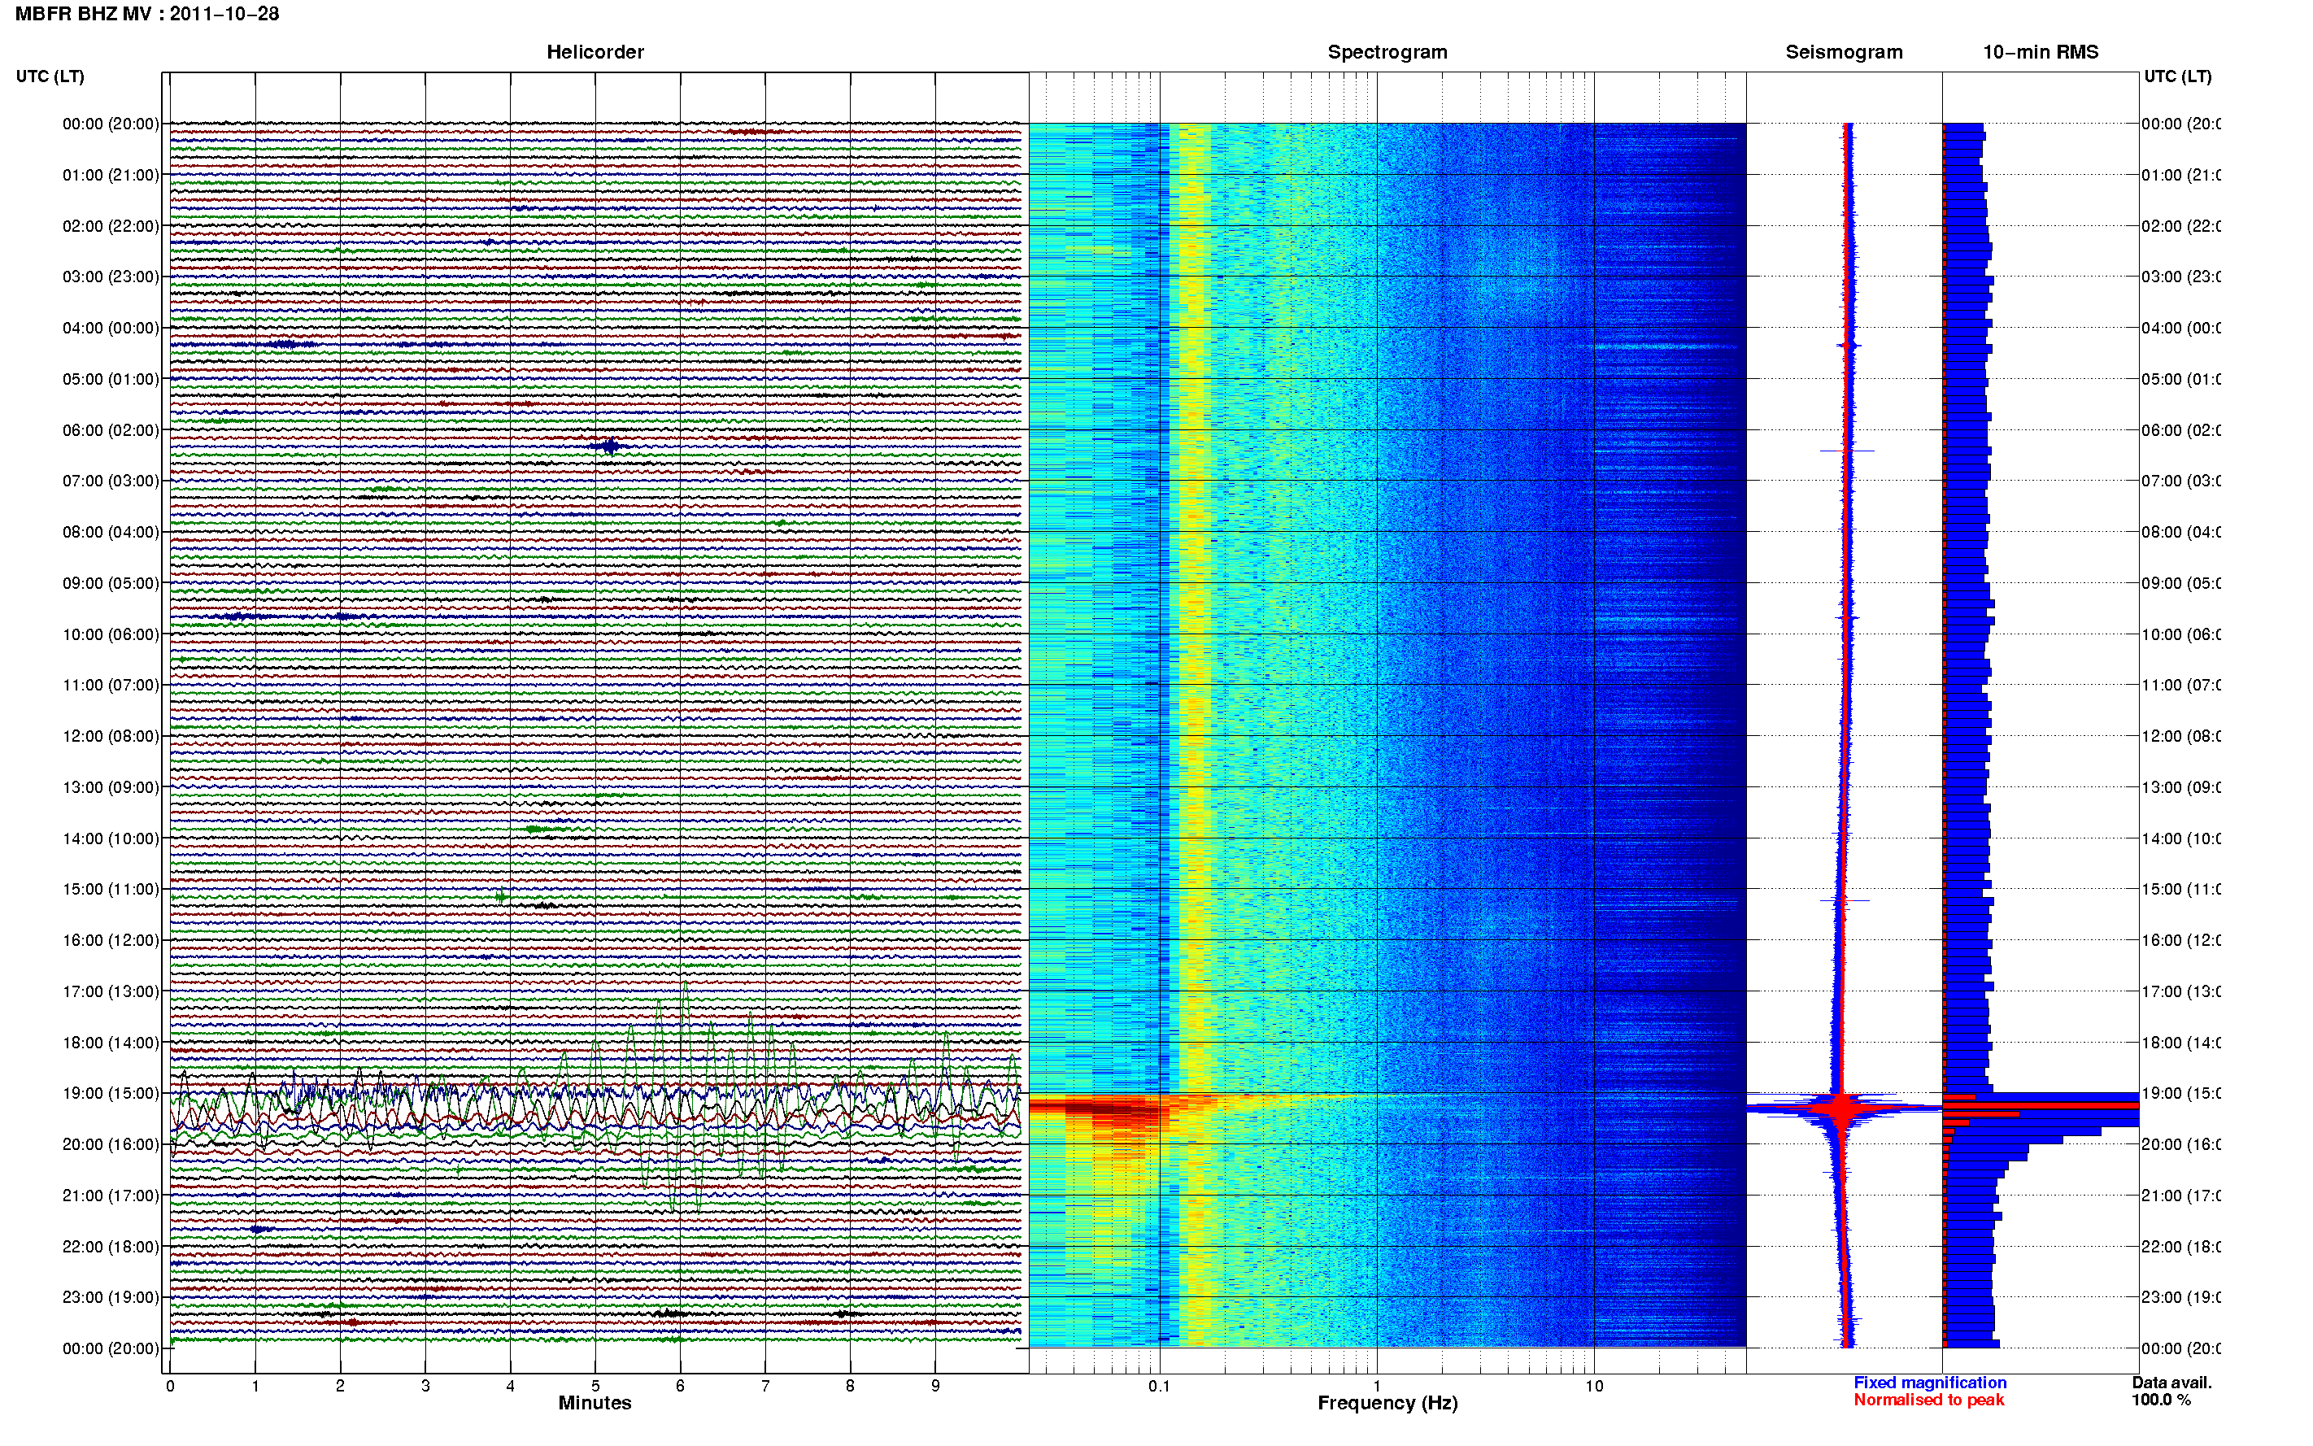
Task: Click left time label '10:00 (06:00)'
Action: [111, 634]
